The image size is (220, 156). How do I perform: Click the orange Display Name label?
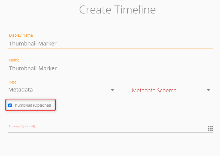click(21, 35)
